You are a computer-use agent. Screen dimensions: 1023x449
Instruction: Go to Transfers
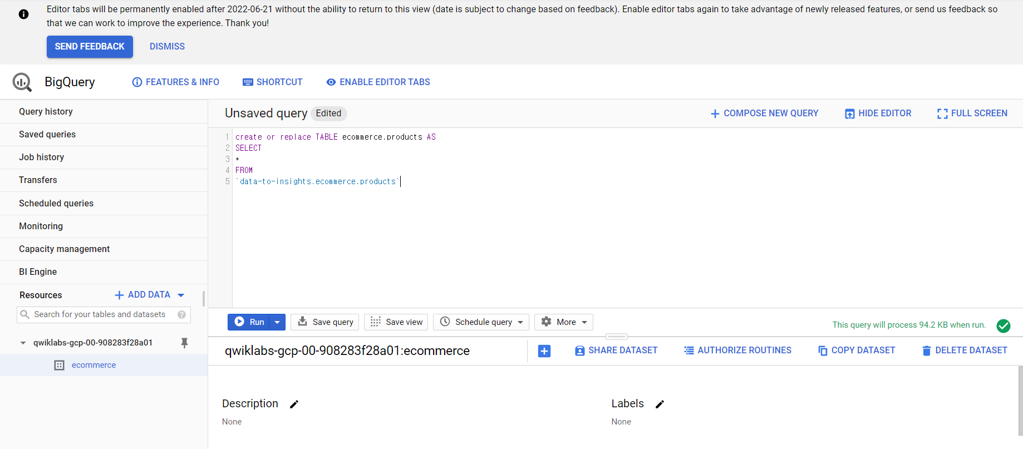tap(104, 180)
